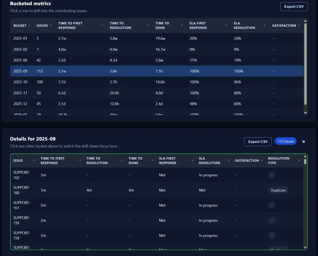
Task: Click sort icon on details table SATISFACTION header
Action: pyautogui.click(x=263, y=160)
